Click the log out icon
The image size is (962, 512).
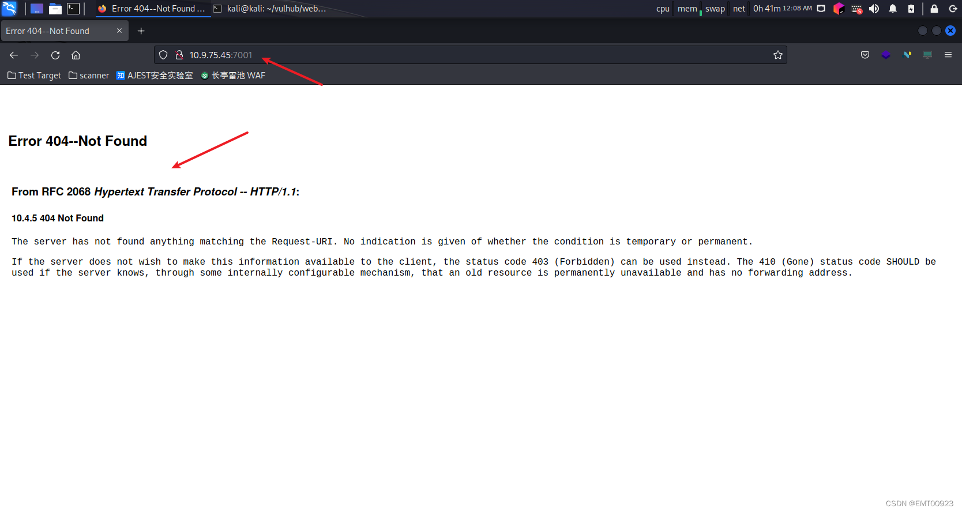(953, 9)
